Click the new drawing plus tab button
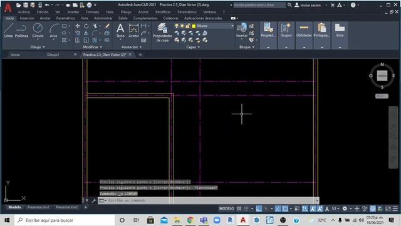The height and width of the screenshot is (226, 401). (x=140, y=55)
